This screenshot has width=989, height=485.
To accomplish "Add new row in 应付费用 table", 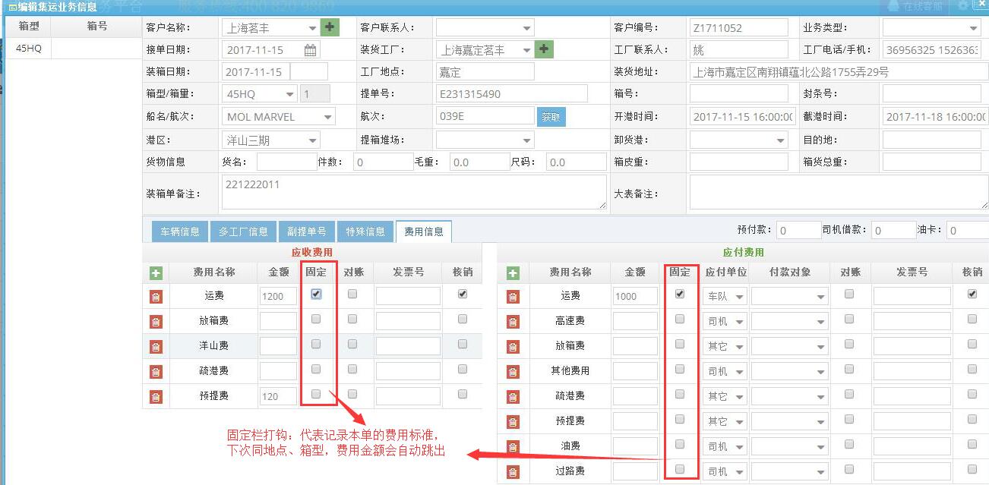I will 513,272.
